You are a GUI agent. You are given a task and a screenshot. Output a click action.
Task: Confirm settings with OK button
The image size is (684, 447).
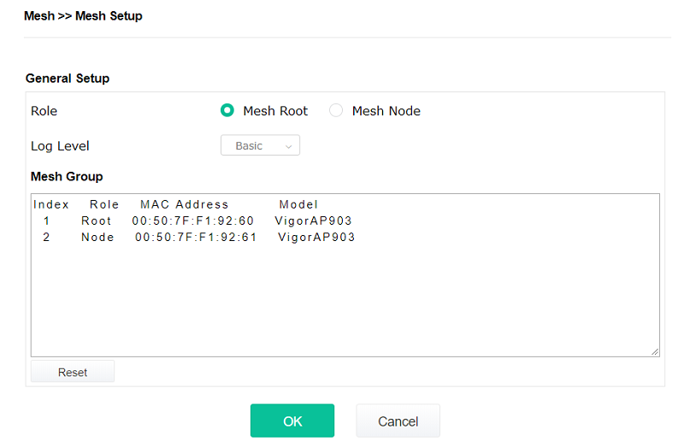click(292, 421)
